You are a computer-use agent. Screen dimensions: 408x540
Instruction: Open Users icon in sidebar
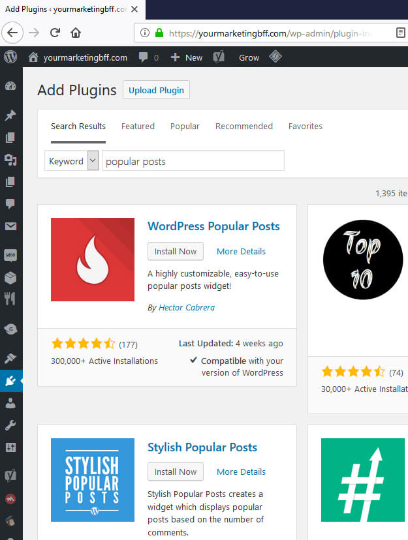pos(10,403)
